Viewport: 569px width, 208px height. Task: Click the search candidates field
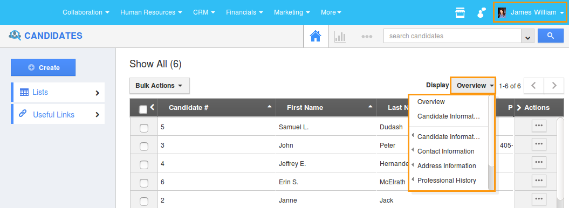453,36
